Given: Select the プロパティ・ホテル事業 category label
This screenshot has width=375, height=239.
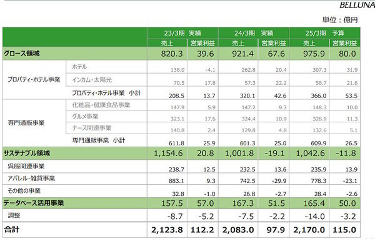Looking at the screenshot, I should (34, 79).
